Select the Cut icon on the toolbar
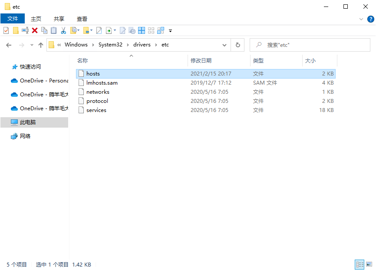The height and width of the screenshot is (270, 376). click(63, 30)
